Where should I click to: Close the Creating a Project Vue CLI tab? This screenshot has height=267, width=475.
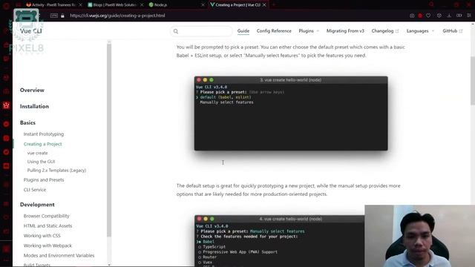pos(264,5)
